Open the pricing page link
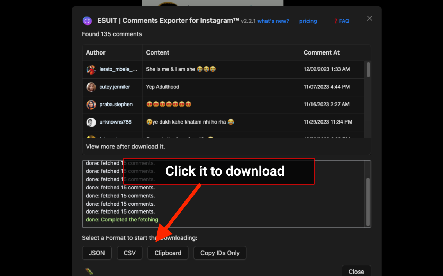Screen dimensions: 443x276 coord(308,21)
